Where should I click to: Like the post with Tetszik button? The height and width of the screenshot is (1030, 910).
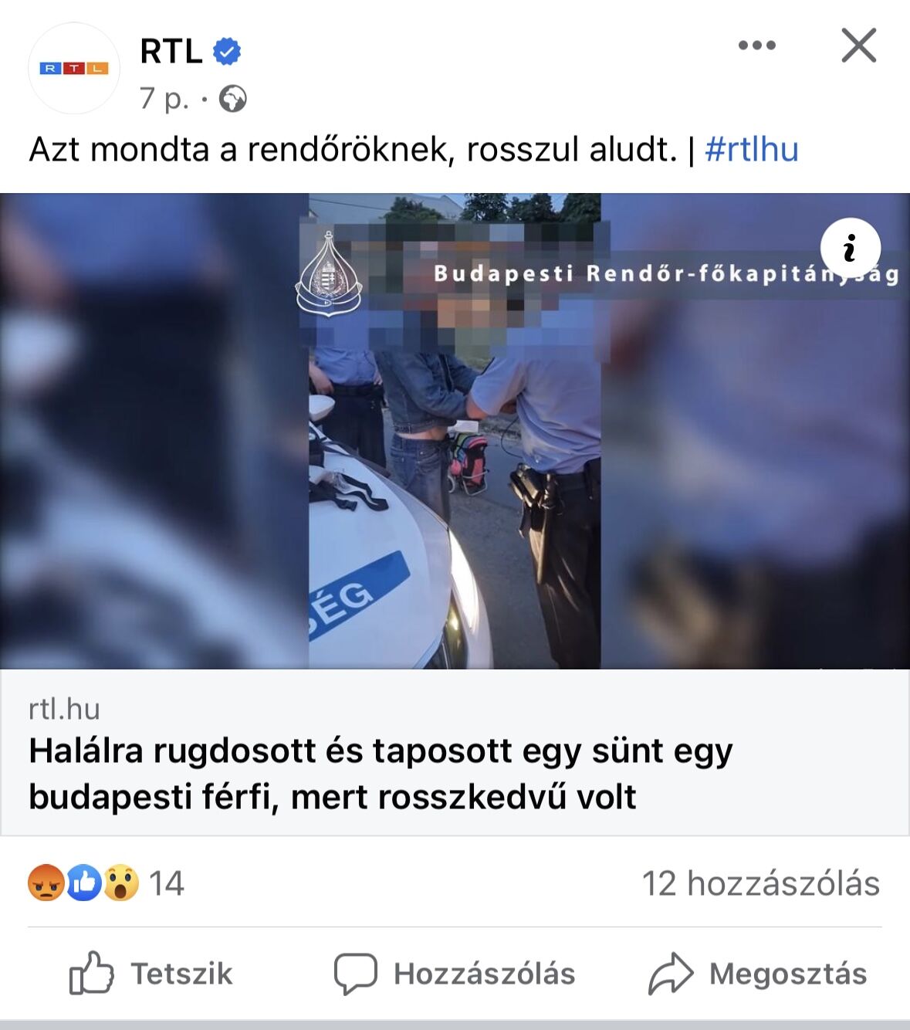coord(151,974)
